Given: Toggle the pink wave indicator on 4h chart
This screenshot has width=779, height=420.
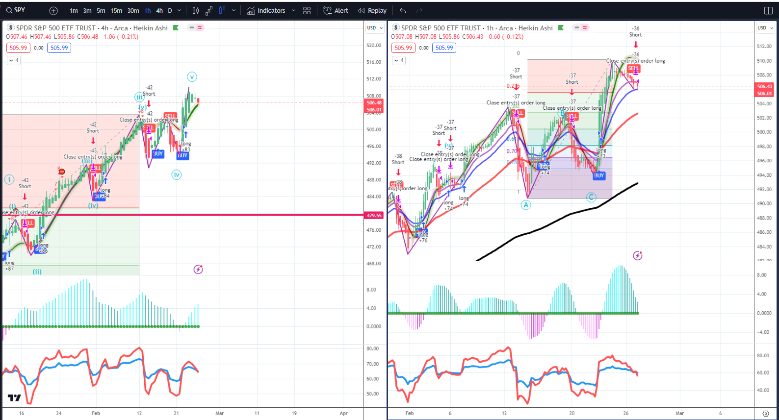Looking at the screenshot, I should pyautogui.click(x=200, y=28).
